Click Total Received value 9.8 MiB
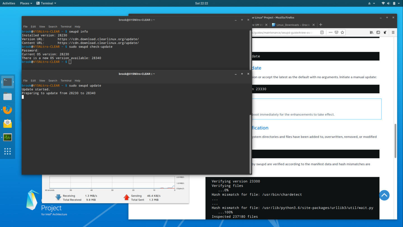The image size is (403, 227). (x=90, y=200)
